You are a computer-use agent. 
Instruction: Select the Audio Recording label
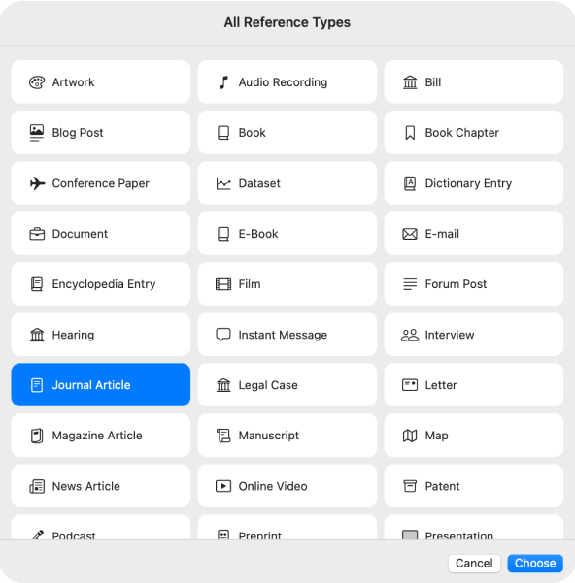tap(283, 82)
